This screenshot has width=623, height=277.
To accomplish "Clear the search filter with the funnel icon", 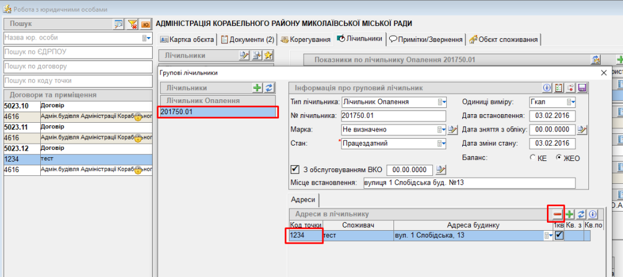I will click(x=132, y=24).
